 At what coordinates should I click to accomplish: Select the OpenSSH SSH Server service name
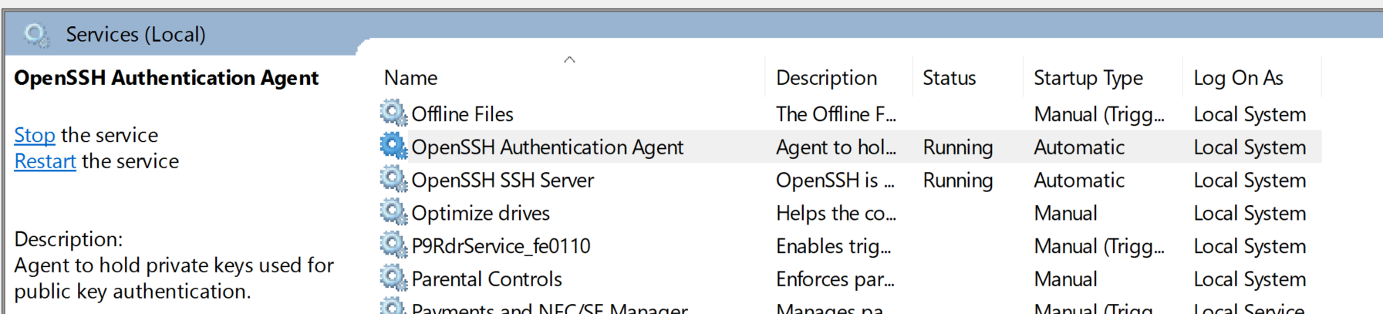[x=502, y=181]
